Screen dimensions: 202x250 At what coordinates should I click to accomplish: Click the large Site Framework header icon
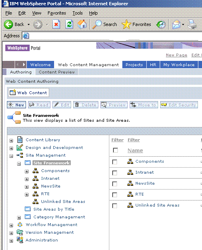(14, 118)
